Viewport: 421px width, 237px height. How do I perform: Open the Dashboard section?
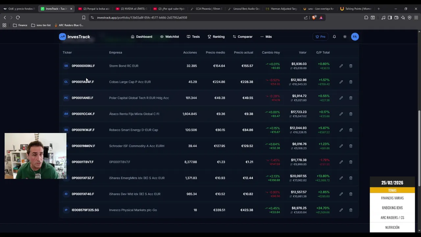141,37
